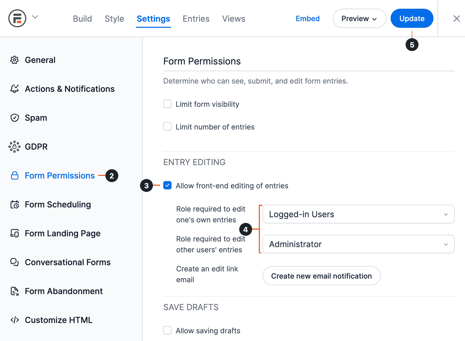Viewport: 465px width, 341px height.
Task: Go to the Views tab
Action: (x=234, y=19)
